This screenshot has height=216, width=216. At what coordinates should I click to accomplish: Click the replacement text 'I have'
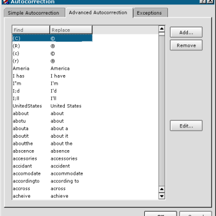pyautogui.click(x=58, y=76)
